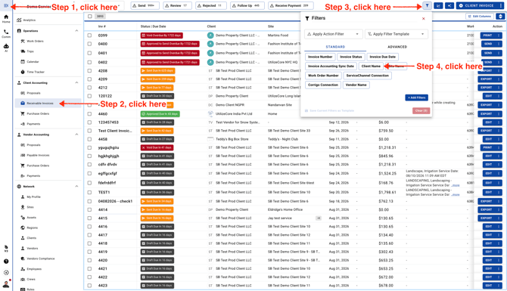Open Employees in the sidebar
Image resolution: width=507 pixels, height=291 pixels.
click(x=34, y=269)
